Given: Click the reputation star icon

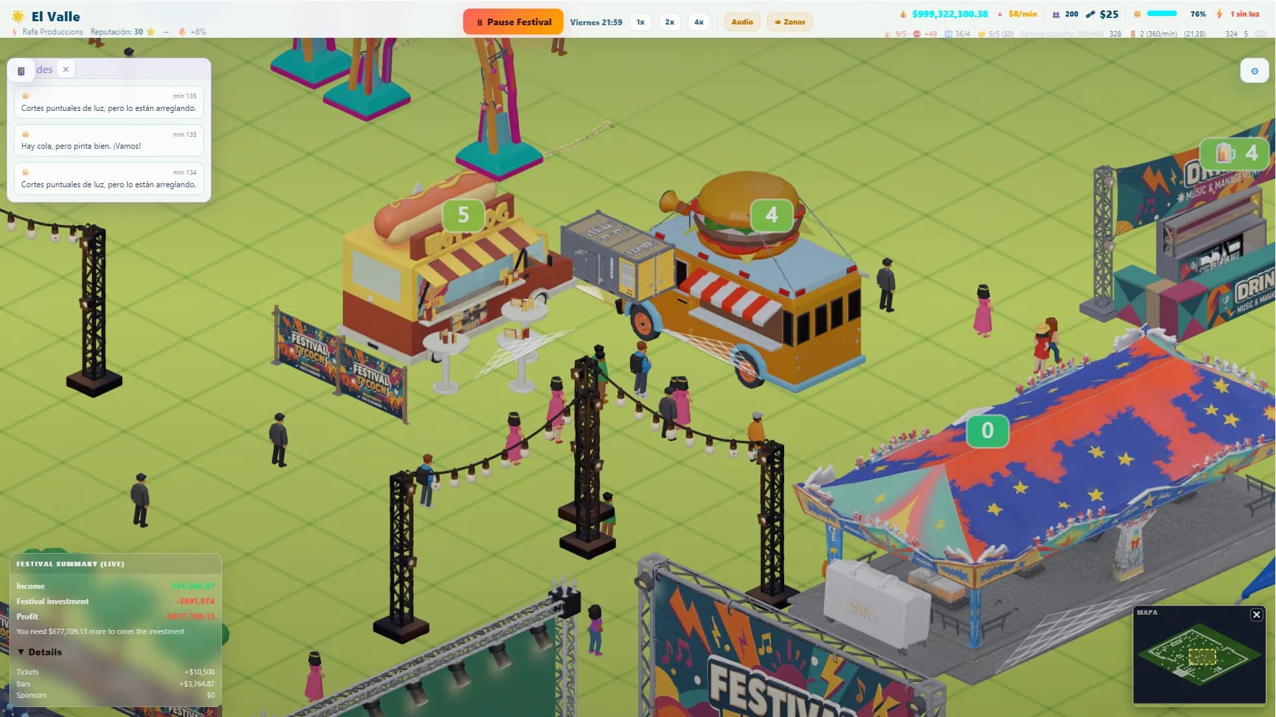Looking at the screenshot, I should [151, 32].
